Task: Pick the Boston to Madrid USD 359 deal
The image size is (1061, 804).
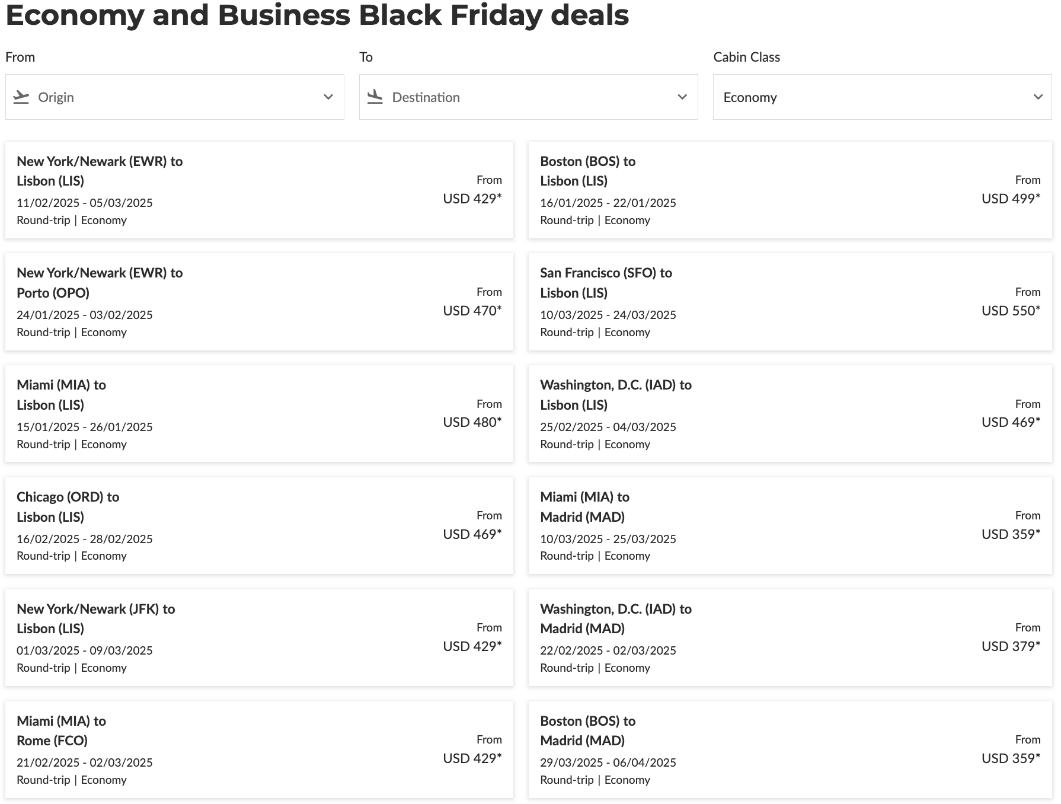Action: click(790, 749)
